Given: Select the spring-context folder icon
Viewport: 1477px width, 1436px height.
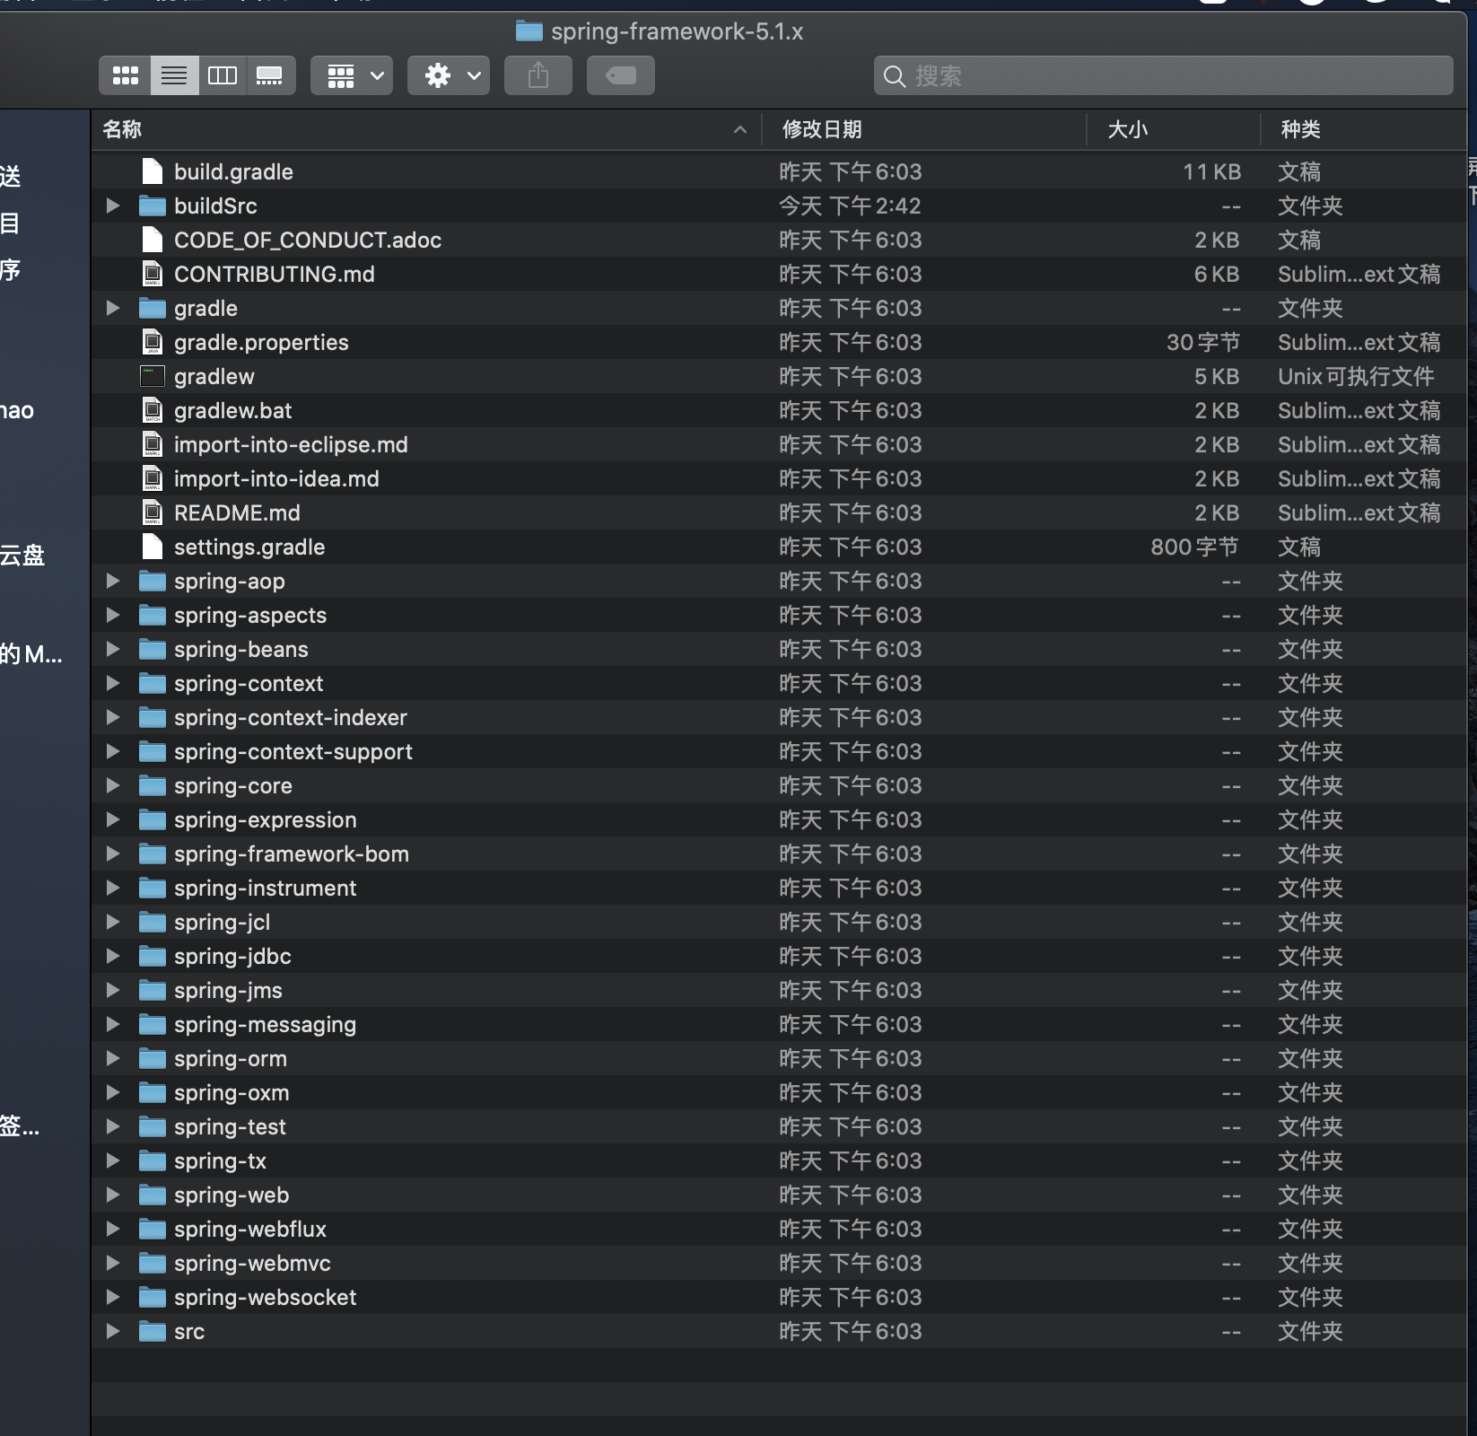Looking at the screenshot, I should (153, 683).
